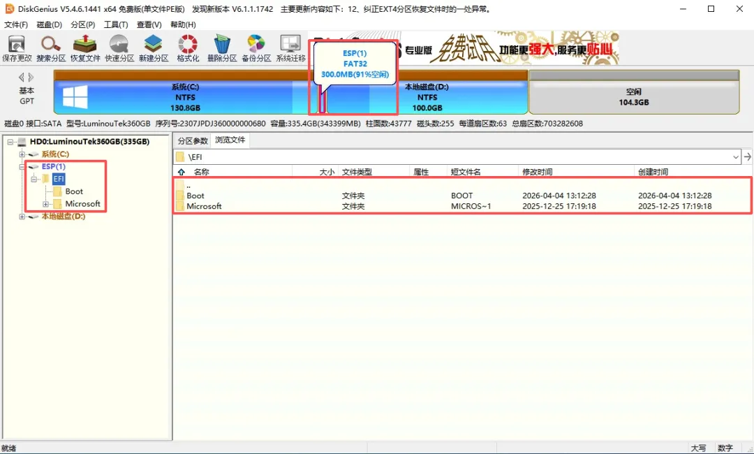Click the Save Changes (保存更改) toolbar icon
This screenshot has height=454, width=754.
pos(17,49)
